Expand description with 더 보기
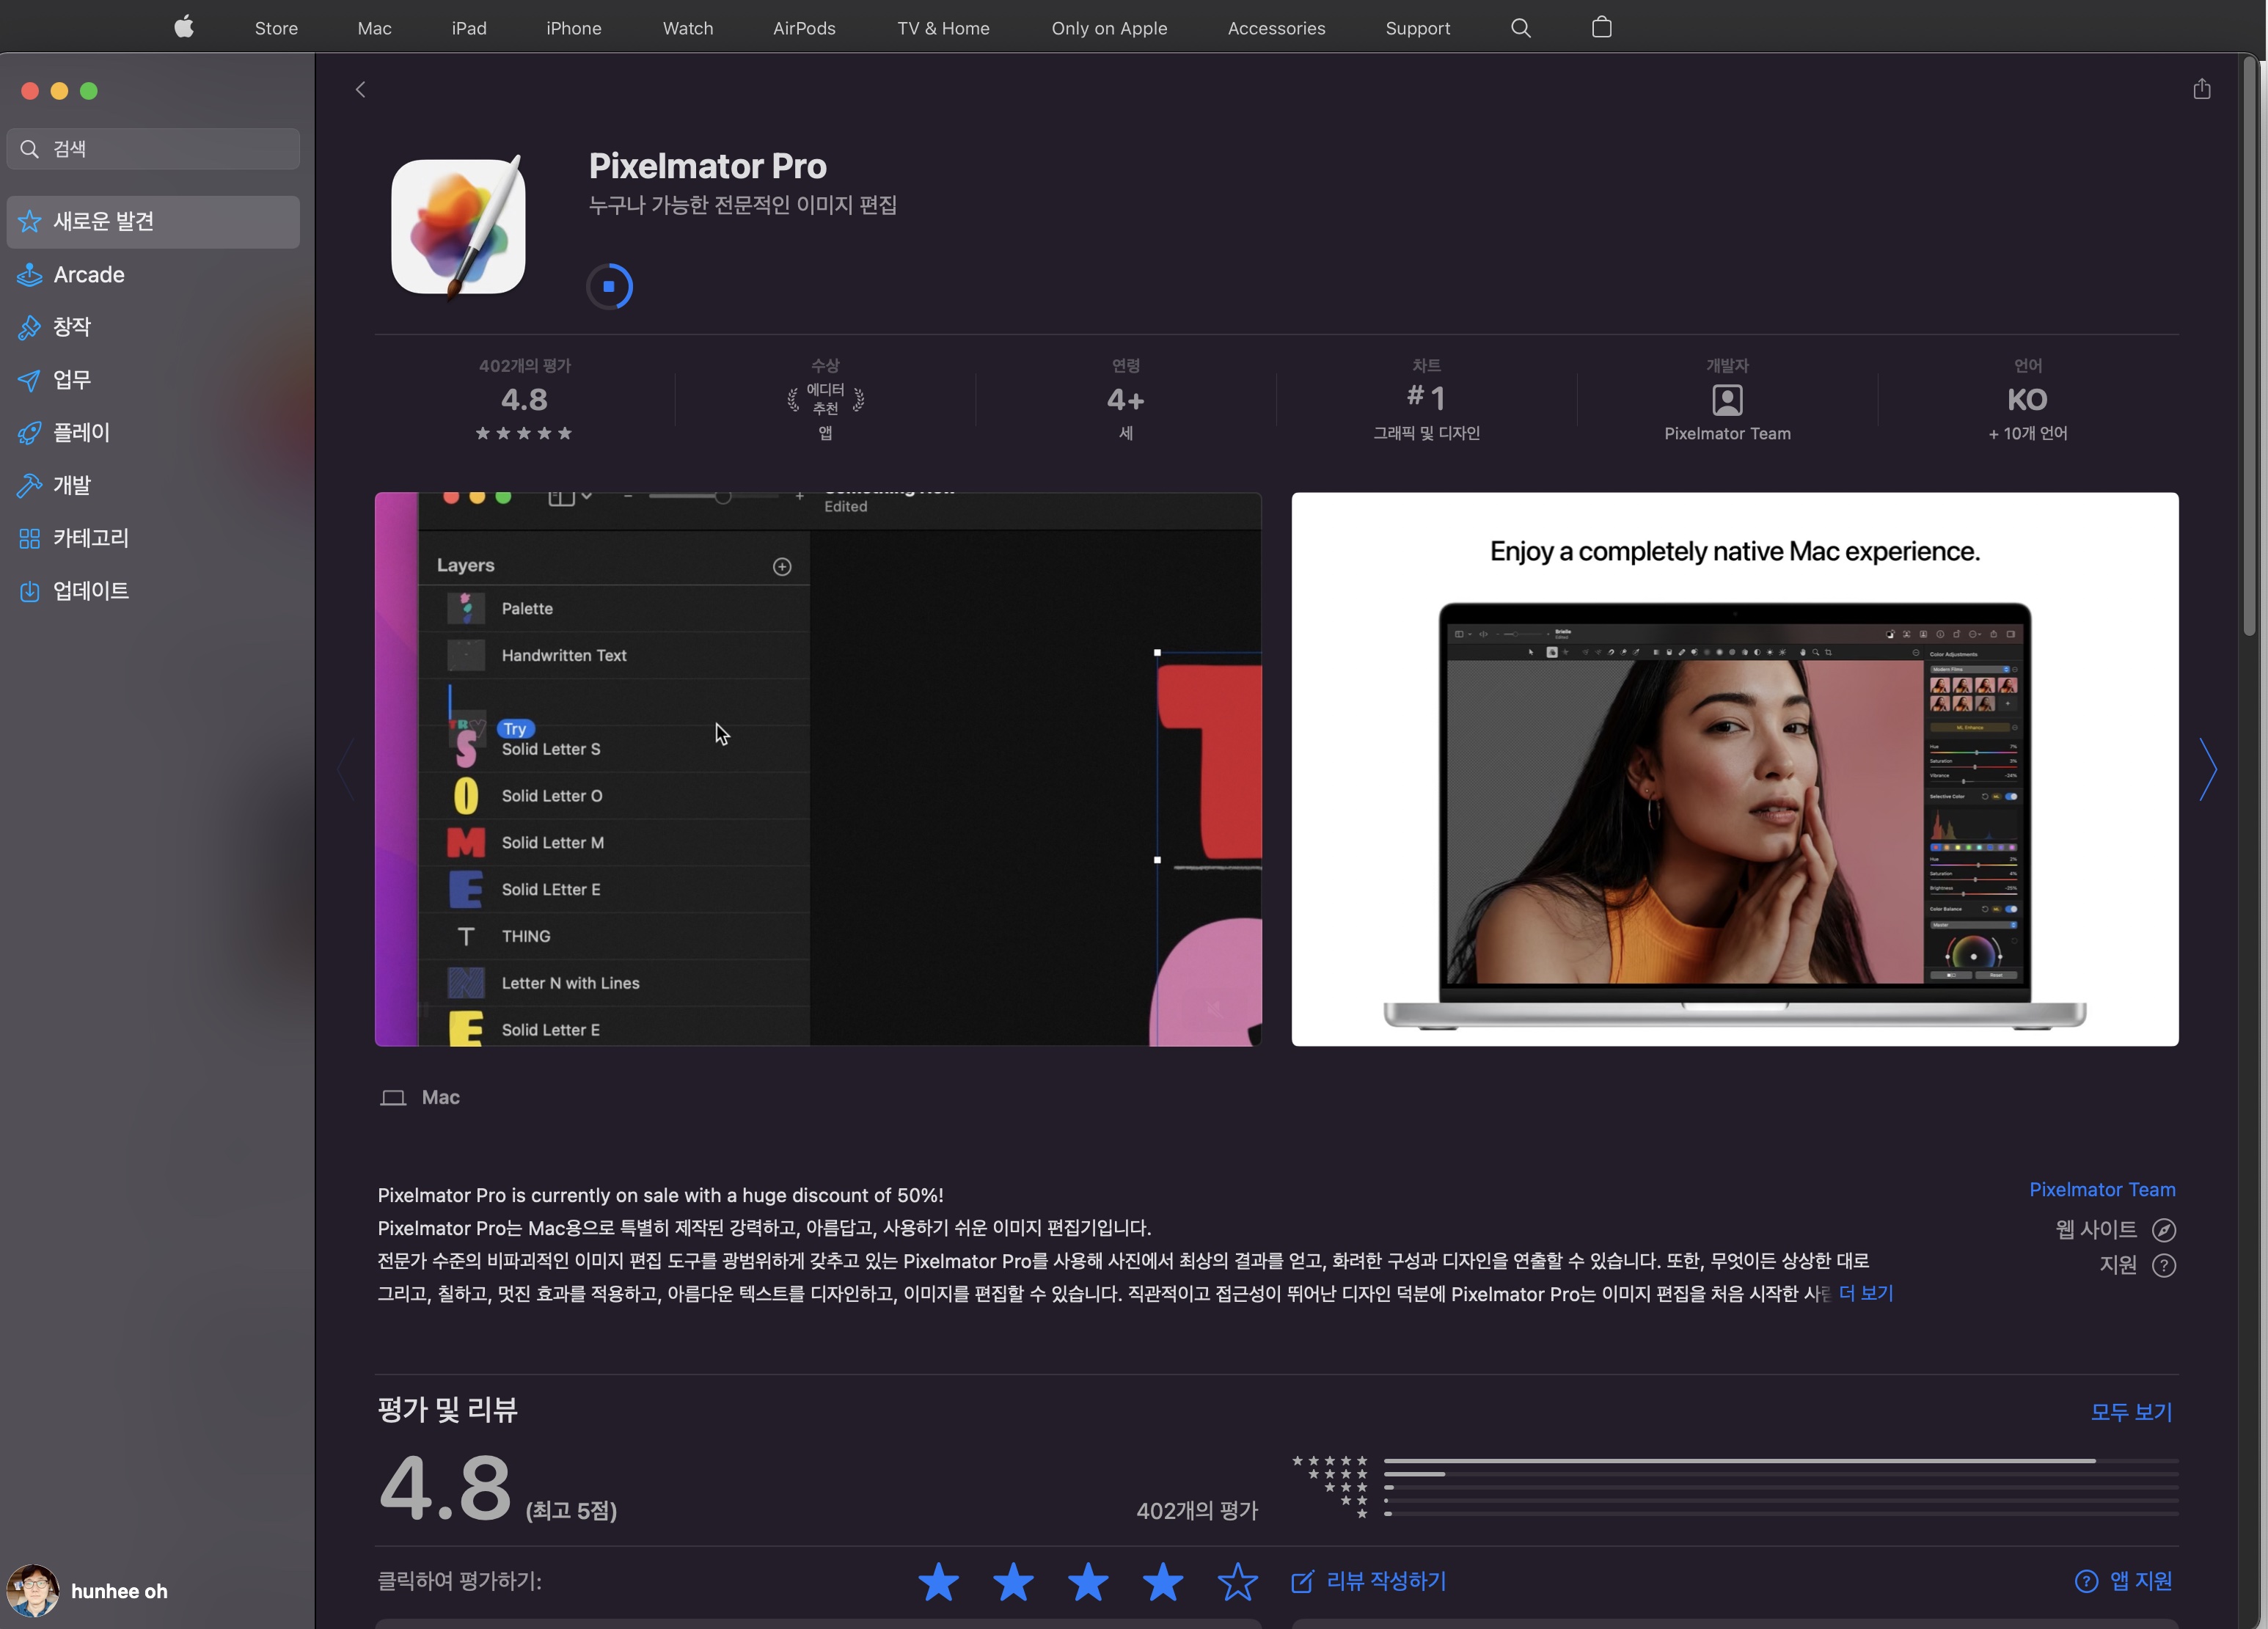 coord(1866,1293)
